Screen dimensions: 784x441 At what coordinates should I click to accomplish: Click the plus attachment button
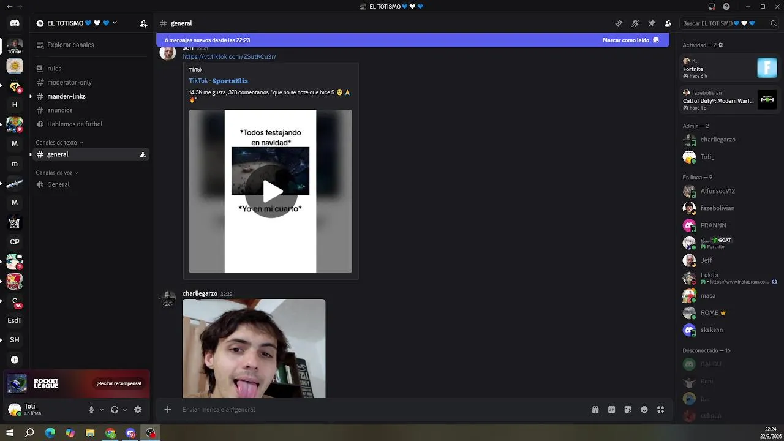tap(168, 410)
